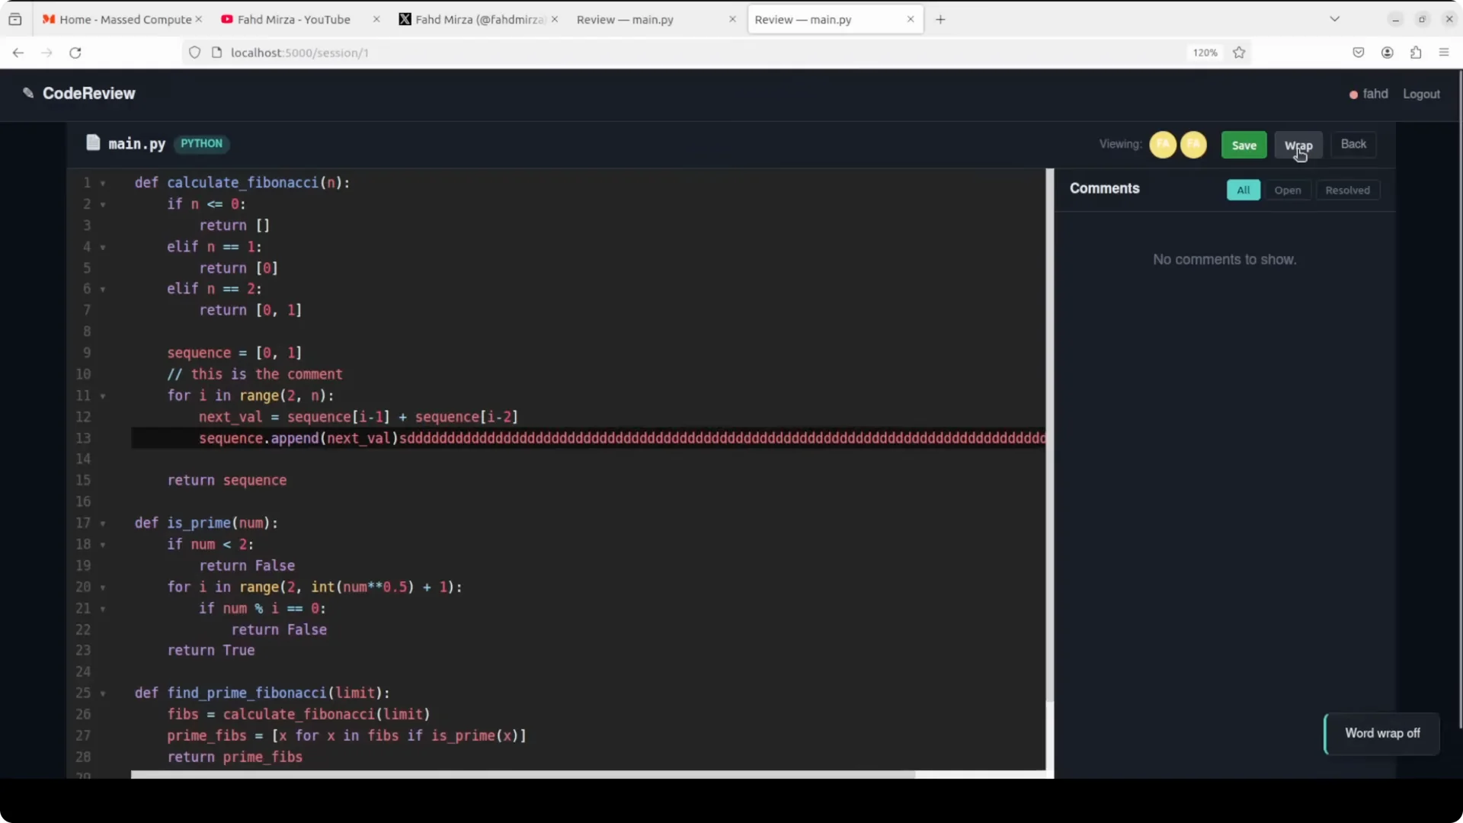Click the CodeReview title link

pyautogui.click(x=88, y=93)
